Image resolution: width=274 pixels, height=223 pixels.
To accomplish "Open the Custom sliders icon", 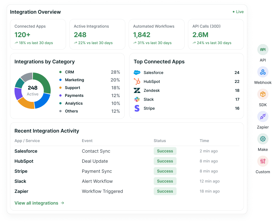I will pos(263,161).
